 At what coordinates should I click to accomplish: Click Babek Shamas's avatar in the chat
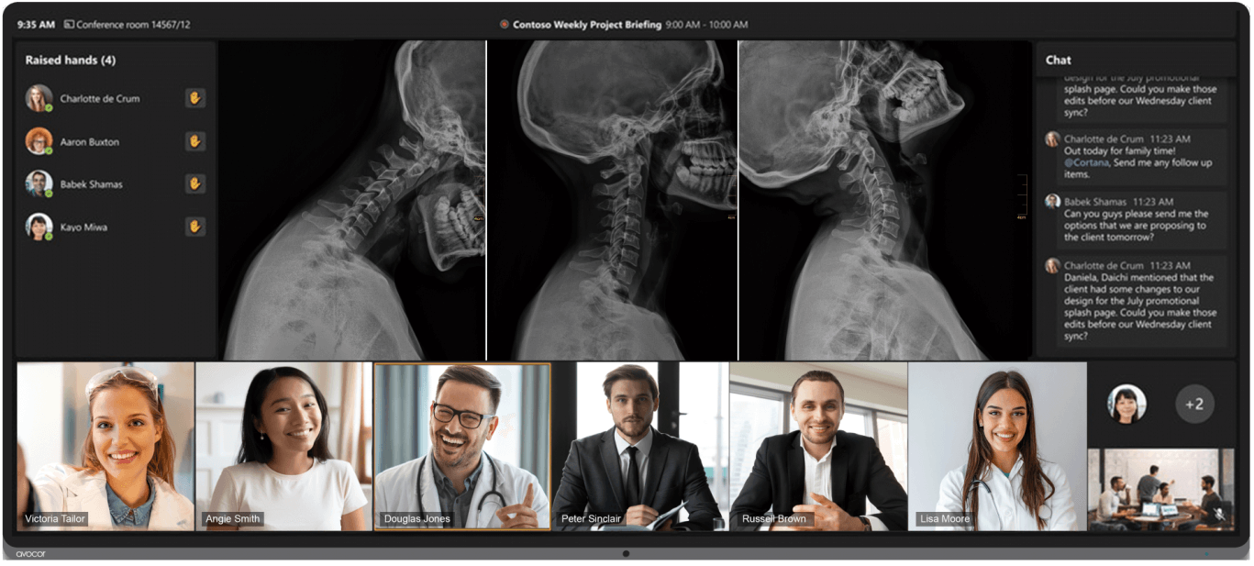(x=1052, y=201)
